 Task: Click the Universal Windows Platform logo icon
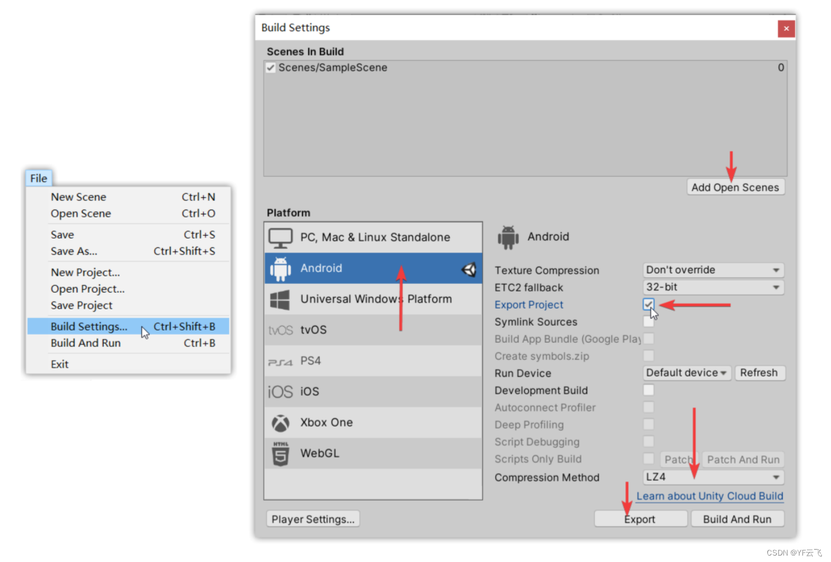pyautogui.click(x=280, y=300)
